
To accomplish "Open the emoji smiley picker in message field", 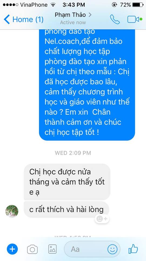I will 112,249.
